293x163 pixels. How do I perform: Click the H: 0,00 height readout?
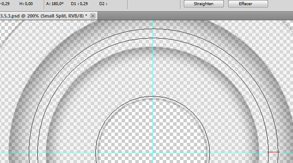tap(26, 4)
